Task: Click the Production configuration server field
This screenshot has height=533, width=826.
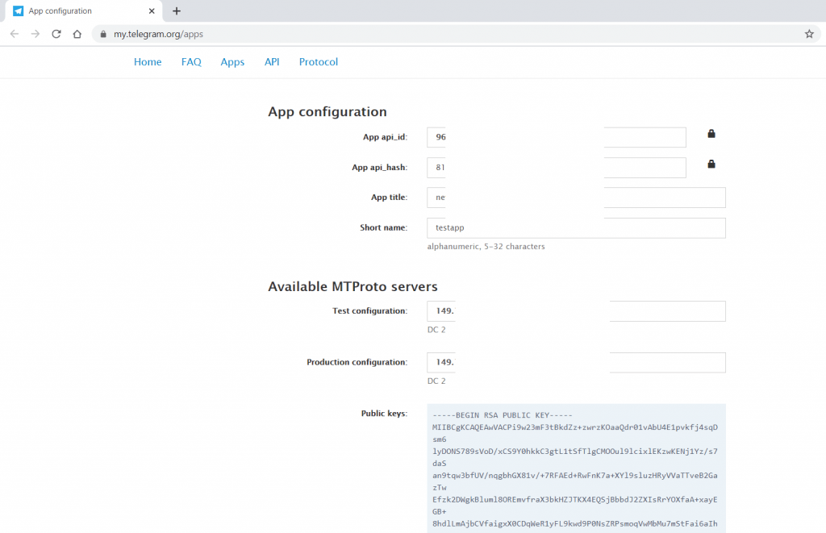Action: [x=576, y=362]
